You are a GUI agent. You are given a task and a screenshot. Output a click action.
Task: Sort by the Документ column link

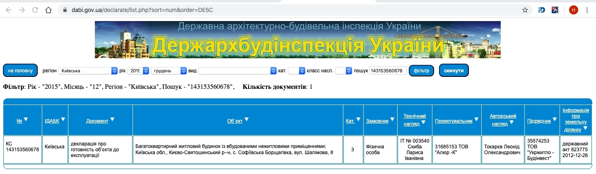tap(97, 121)
